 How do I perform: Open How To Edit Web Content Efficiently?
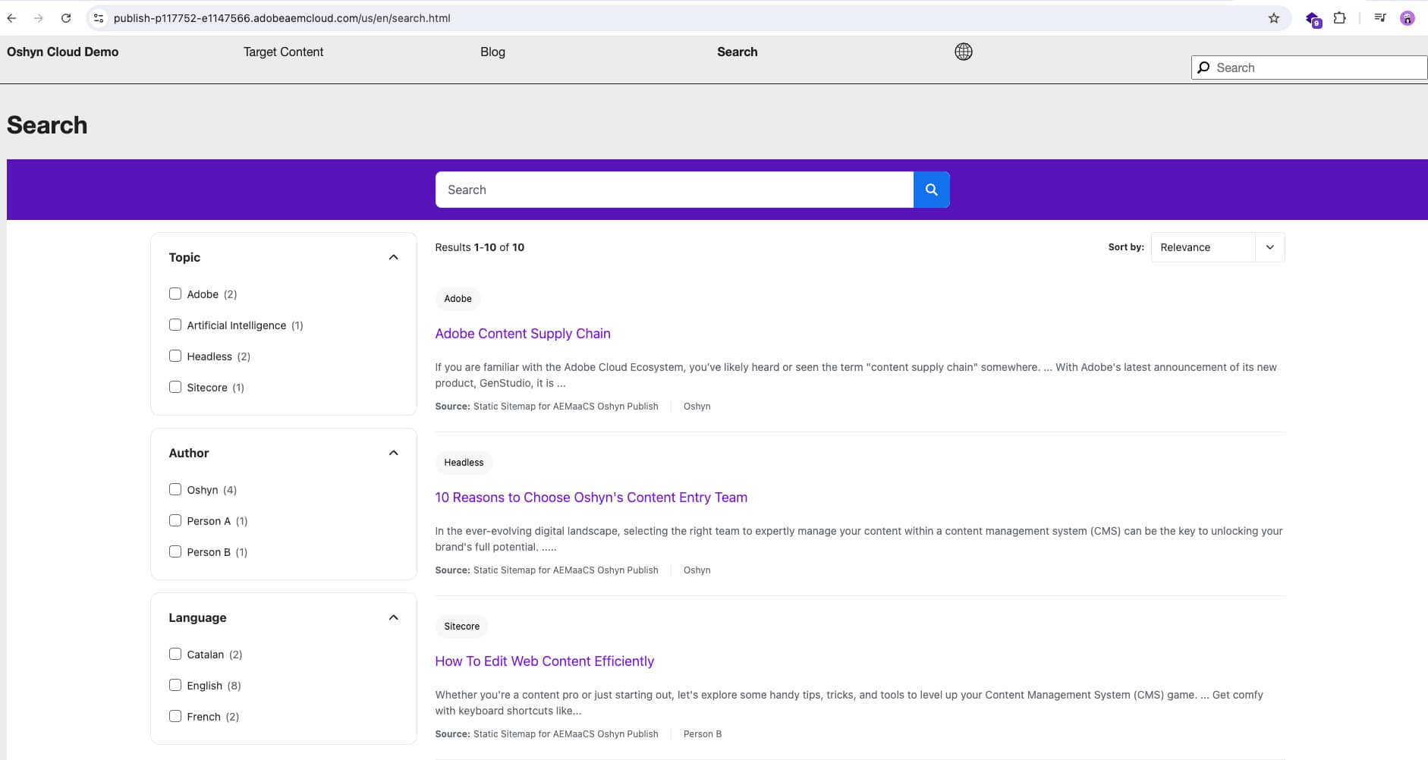(544, 661)
